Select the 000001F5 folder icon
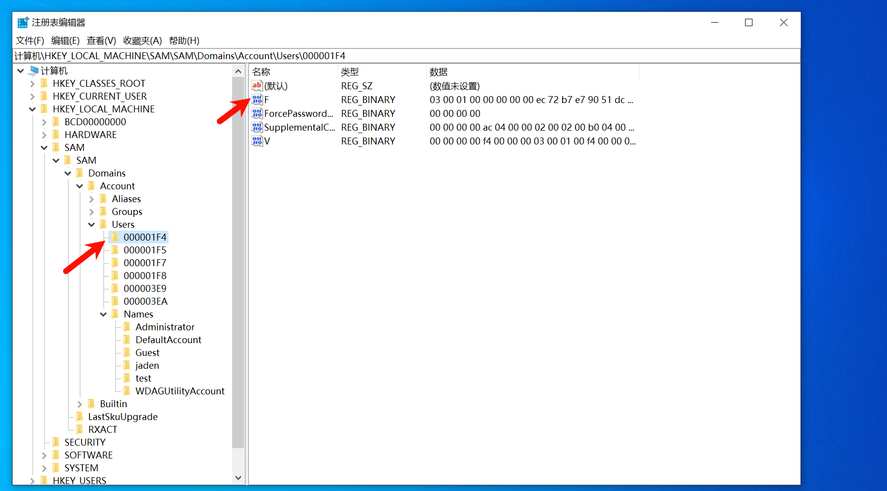The image size is (887, 491). click(x=115, y=250)
